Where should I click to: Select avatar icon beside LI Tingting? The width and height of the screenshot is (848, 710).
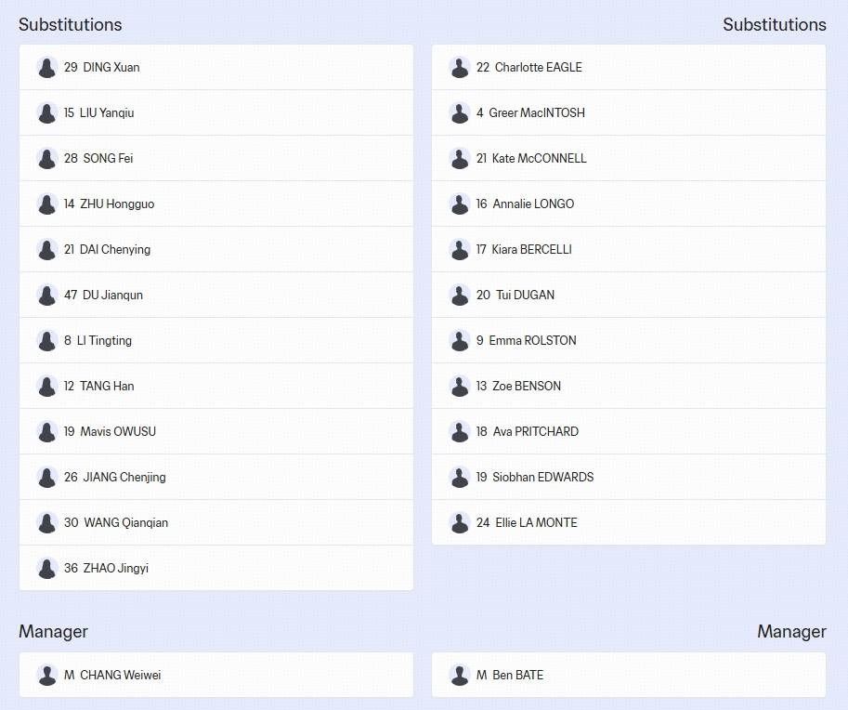[47, 341]
